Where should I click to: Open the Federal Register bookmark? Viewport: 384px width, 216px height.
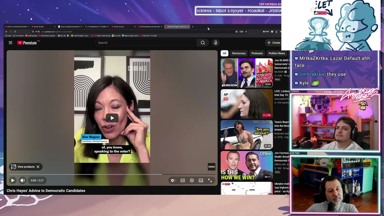point(80,36)
